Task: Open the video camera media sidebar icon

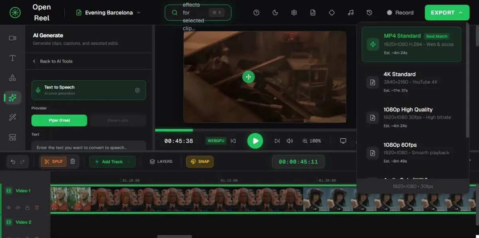Action: click(x=12, y=38)
